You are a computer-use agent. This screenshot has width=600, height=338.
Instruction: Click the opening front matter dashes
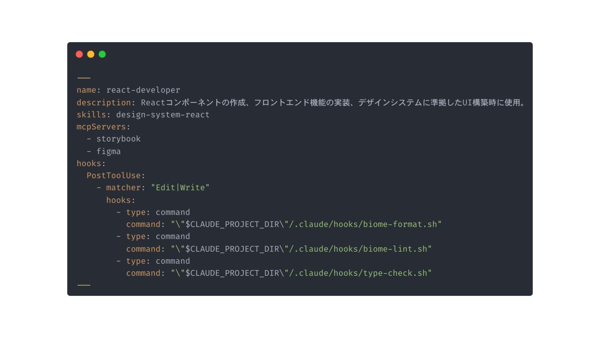84,78
